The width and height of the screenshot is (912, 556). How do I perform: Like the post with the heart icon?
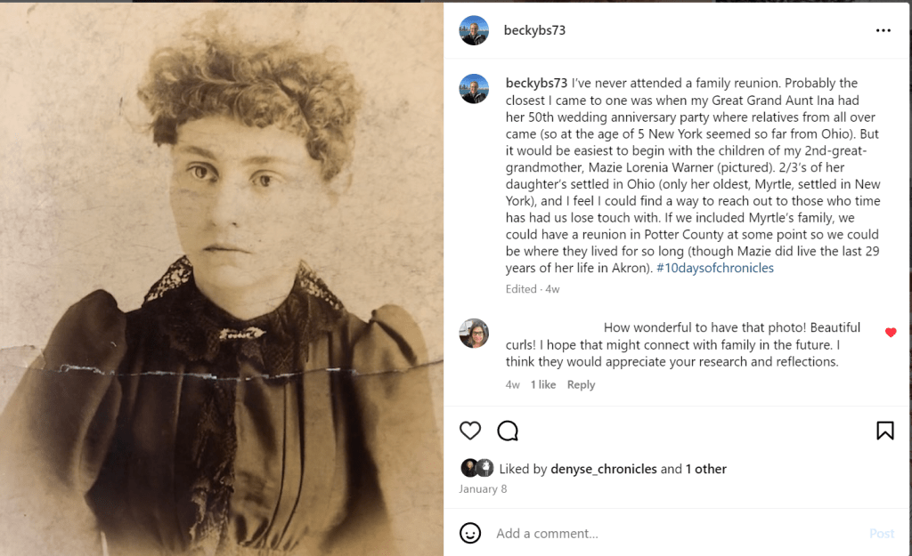(470, 431)
